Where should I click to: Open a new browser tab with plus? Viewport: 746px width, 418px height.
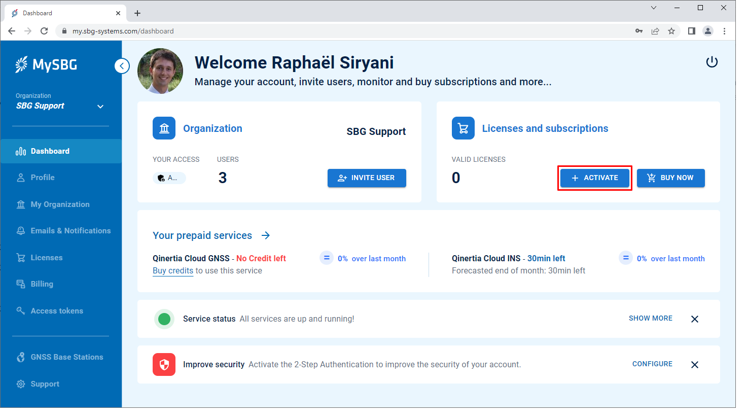137,13
